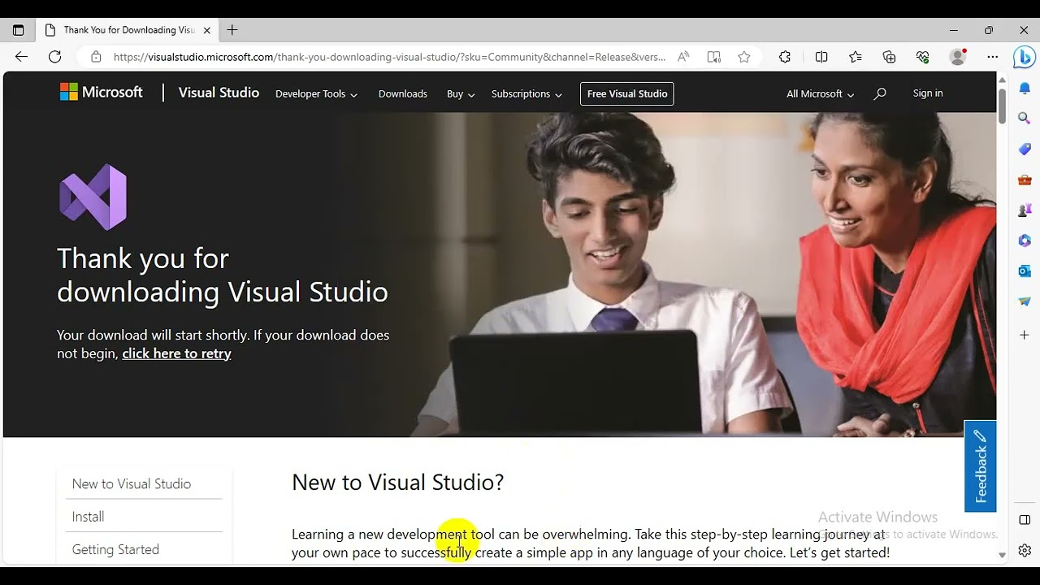Add a new app to sidebar
This screenshot has height=585, width=1040.
tap(1025, 335)
